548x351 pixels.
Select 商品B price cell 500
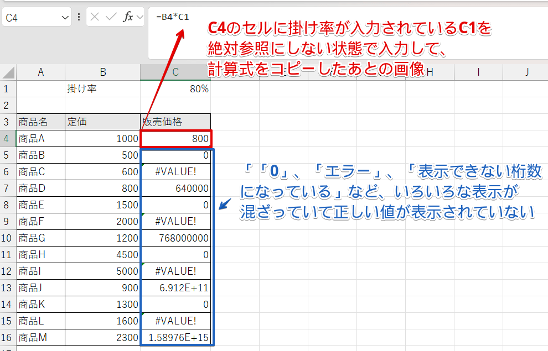tap(103, 155)
